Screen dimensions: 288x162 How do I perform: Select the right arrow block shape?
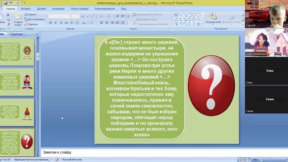(x=189, y=19)
